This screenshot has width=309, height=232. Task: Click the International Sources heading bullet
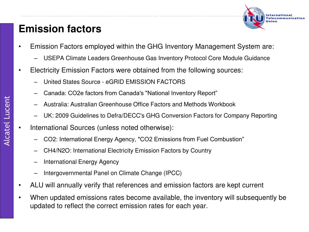coord(102,128)
